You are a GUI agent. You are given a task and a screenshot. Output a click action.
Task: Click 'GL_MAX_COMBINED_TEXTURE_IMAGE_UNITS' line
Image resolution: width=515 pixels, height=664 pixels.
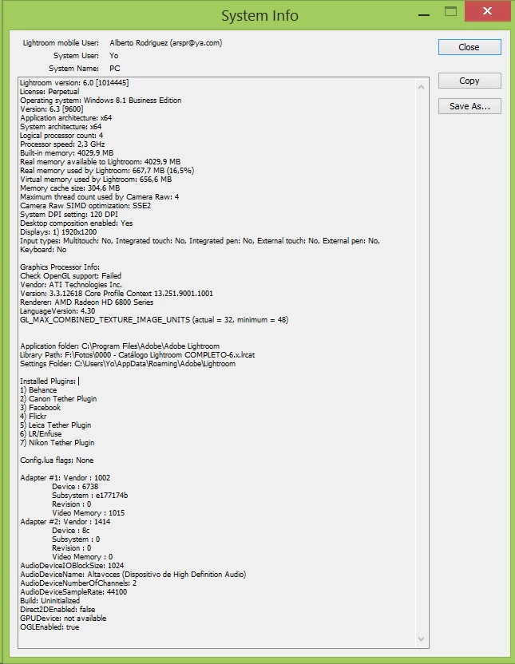[x=154, y=320]
